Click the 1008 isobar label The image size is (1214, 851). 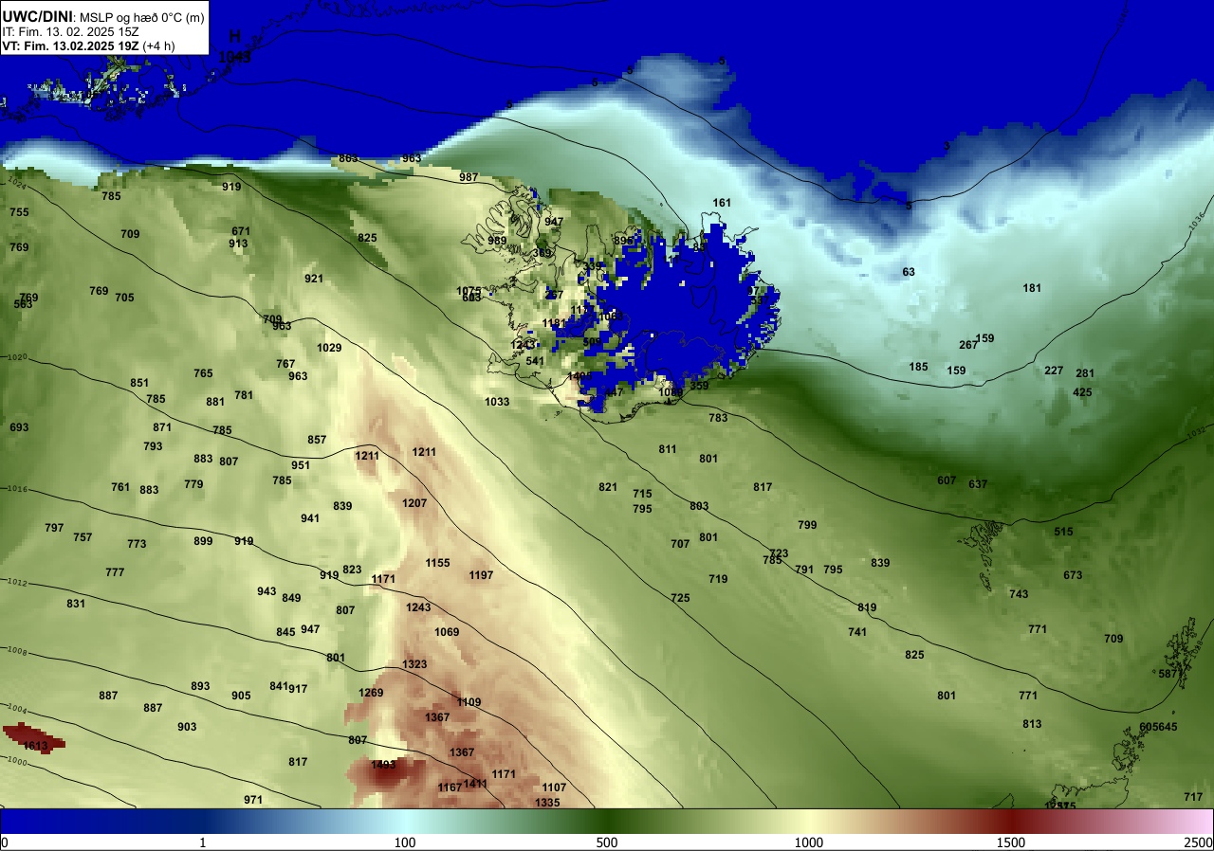tap(15, 652)
